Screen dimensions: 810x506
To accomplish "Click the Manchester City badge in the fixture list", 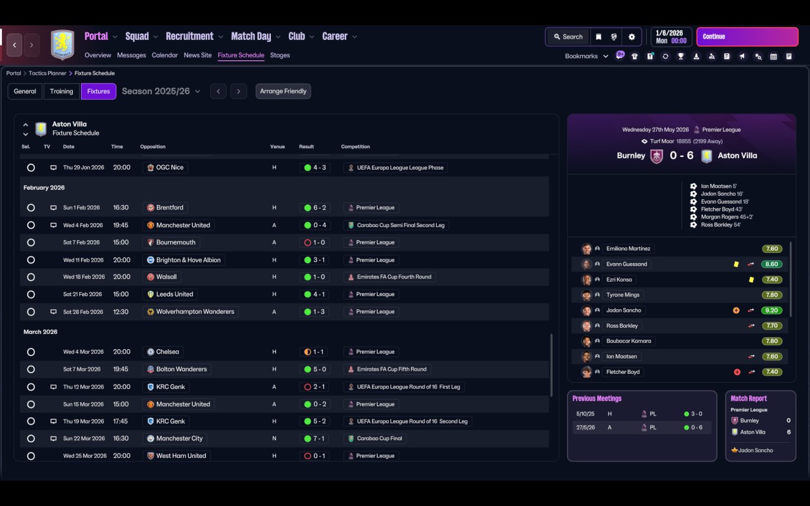I will coord(151,438).
